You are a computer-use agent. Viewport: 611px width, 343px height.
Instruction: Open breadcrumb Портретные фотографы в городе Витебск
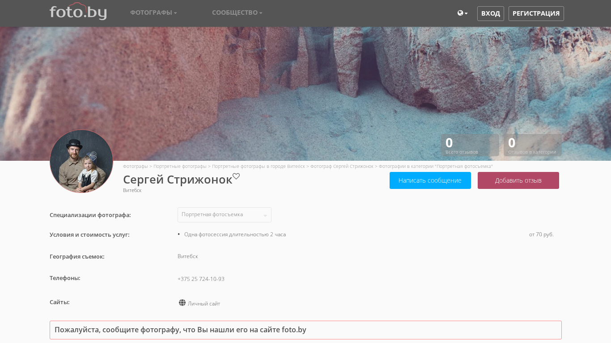click(259, 166)
